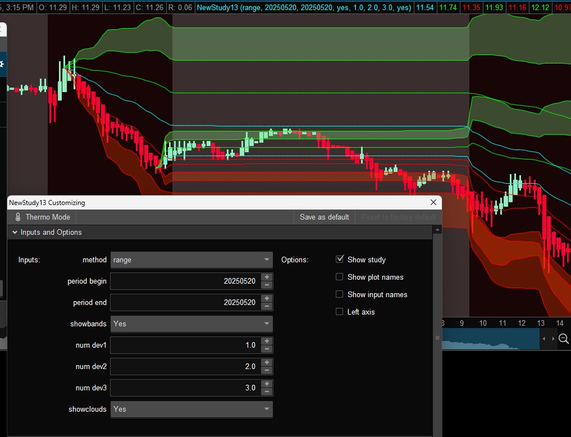Click the chart overview navigator strip
Image resolution: width=571 pixels, height=437 pixels.
491,339
